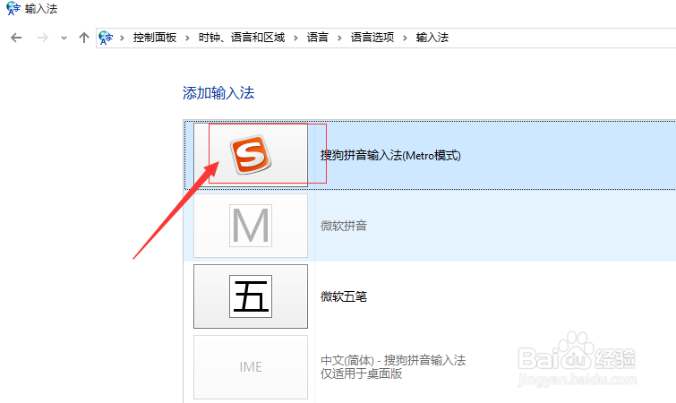The width and height of the screenshot is (676, 403).
Task: Expand chevron after 时钟、语言和区域
Action: click(295, 38)
